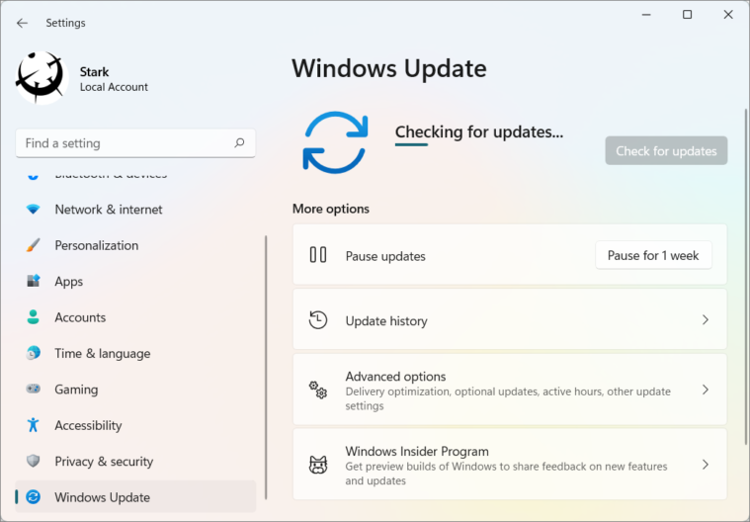The width and height of the screenshot is (750, 522).
Task: Click the Advanced options gears icon
Action: (x=318, y=390)
